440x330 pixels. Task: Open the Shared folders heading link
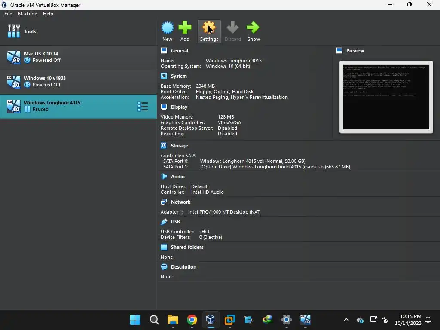coord(187,247)
